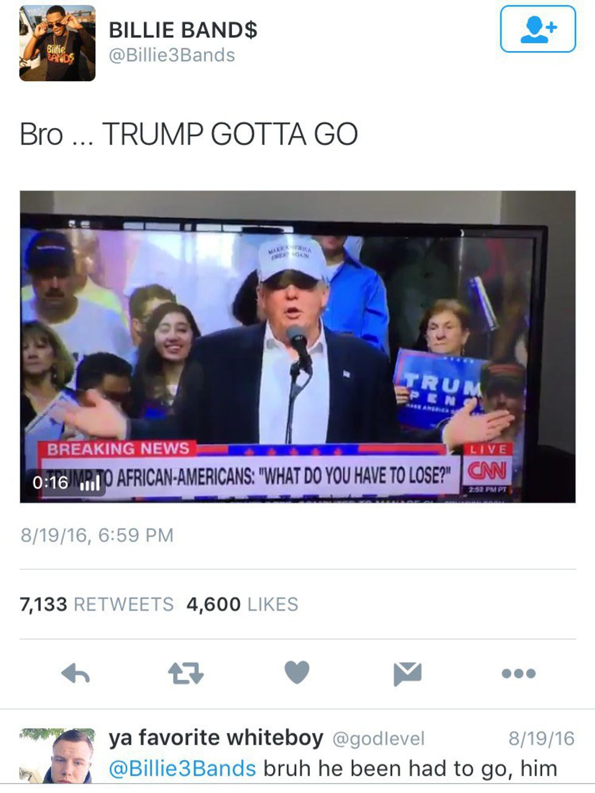The width and height of the screenshot is (595, 793).
Task: Tap the follow user icon button
Action: coord(538,29)
